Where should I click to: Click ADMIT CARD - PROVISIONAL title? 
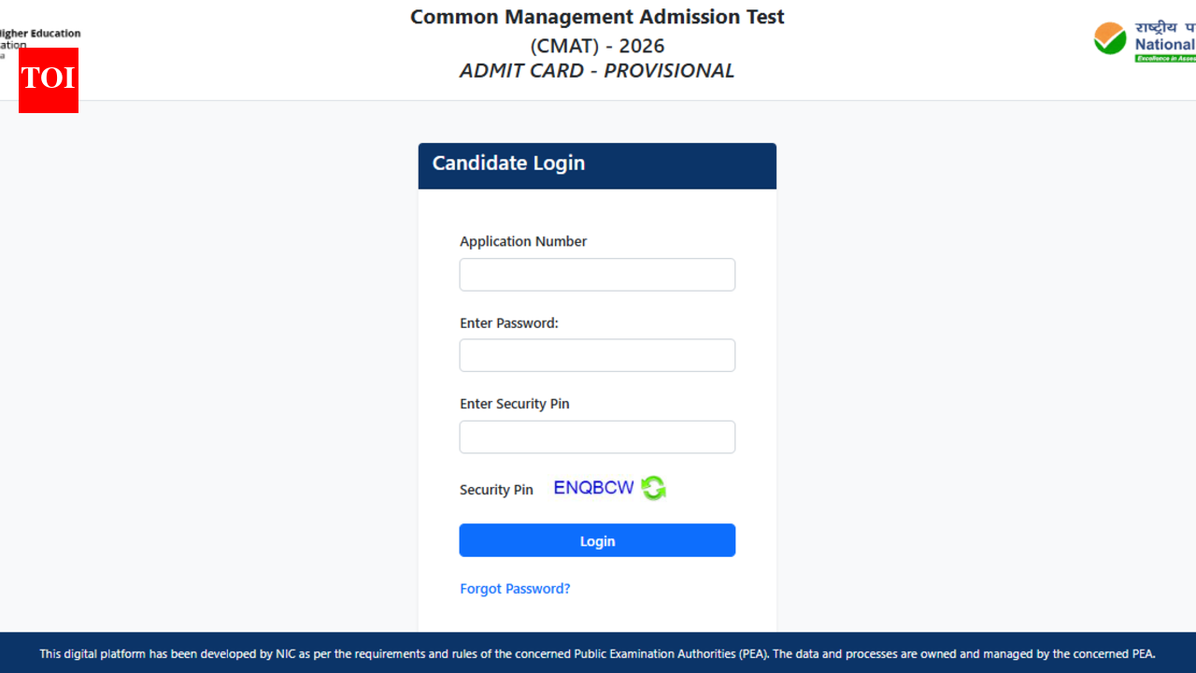point(597,70)
